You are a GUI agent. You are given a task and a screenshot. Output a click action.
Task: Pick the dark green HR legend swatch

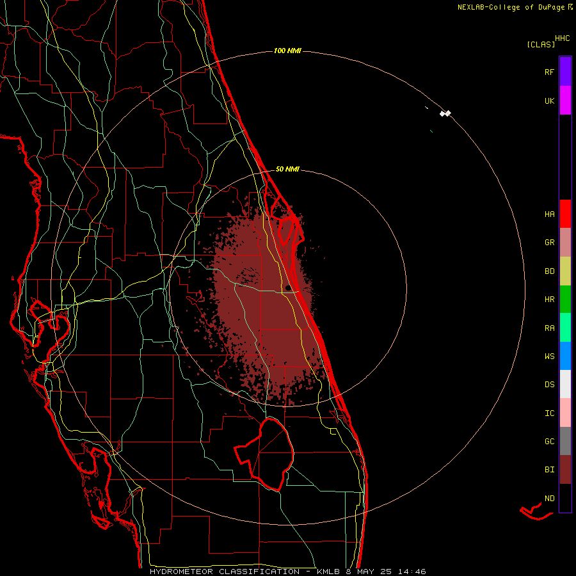click(x=565, y=300)
